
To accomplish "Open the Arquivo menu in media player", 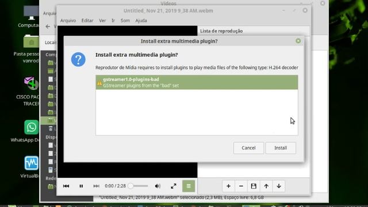I will pos(68,21).
